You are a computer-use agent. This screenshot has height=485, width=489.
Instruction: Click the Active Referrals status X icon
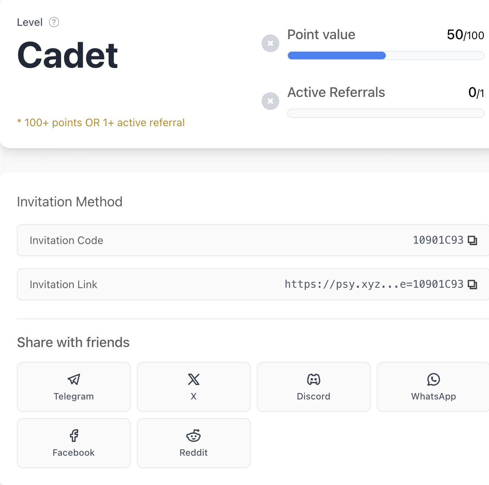tap(270, 101)
